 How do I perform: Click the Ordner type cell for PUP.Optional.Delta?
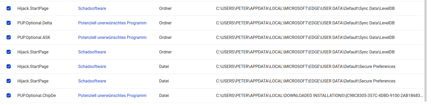(165, 23)
